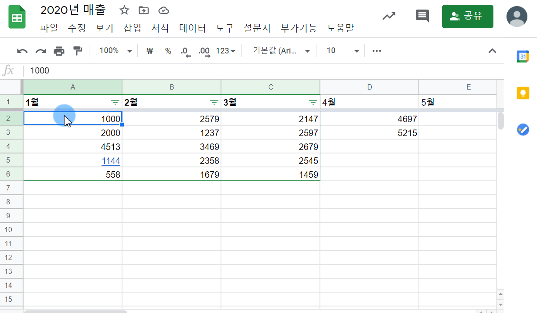Open the 서식 menu
This screenshot has width=537, height=313.
click(160, 28)
